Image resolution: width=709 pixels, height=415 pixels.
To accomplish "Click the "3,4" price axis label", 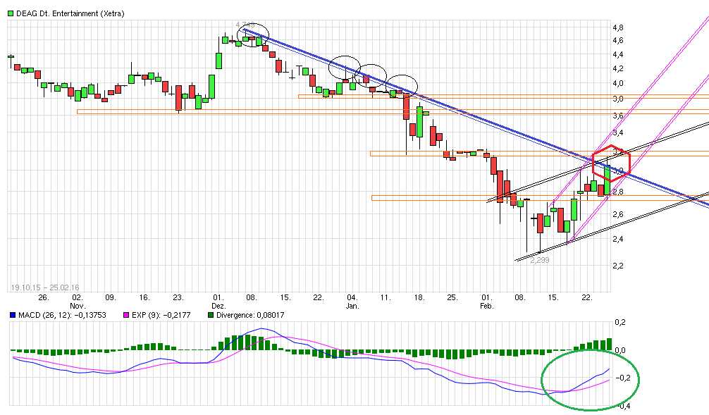I will (618, 133).
